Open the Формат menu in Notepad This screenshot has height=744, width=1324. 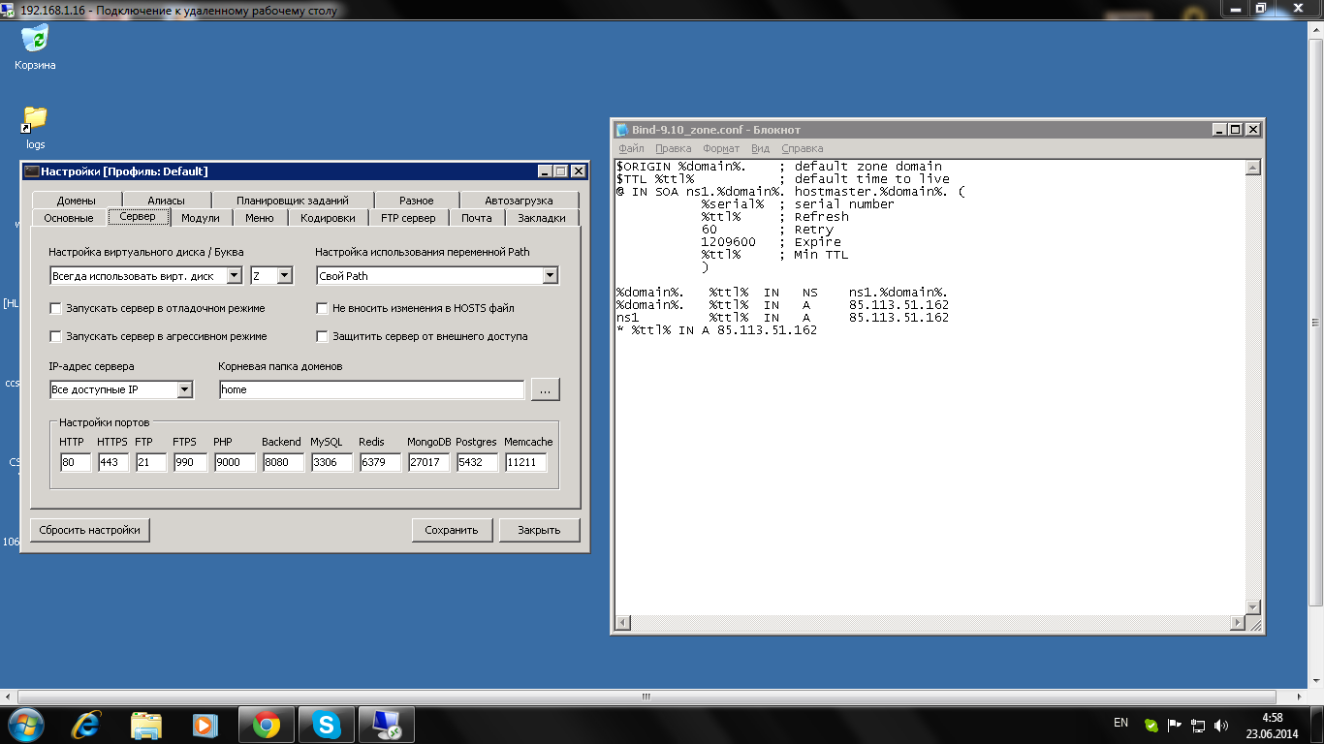click(x=720, y=148)
